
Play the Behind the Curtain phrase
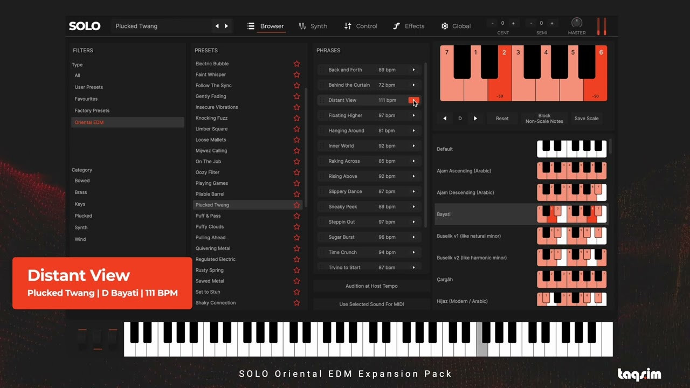[413, 85]
